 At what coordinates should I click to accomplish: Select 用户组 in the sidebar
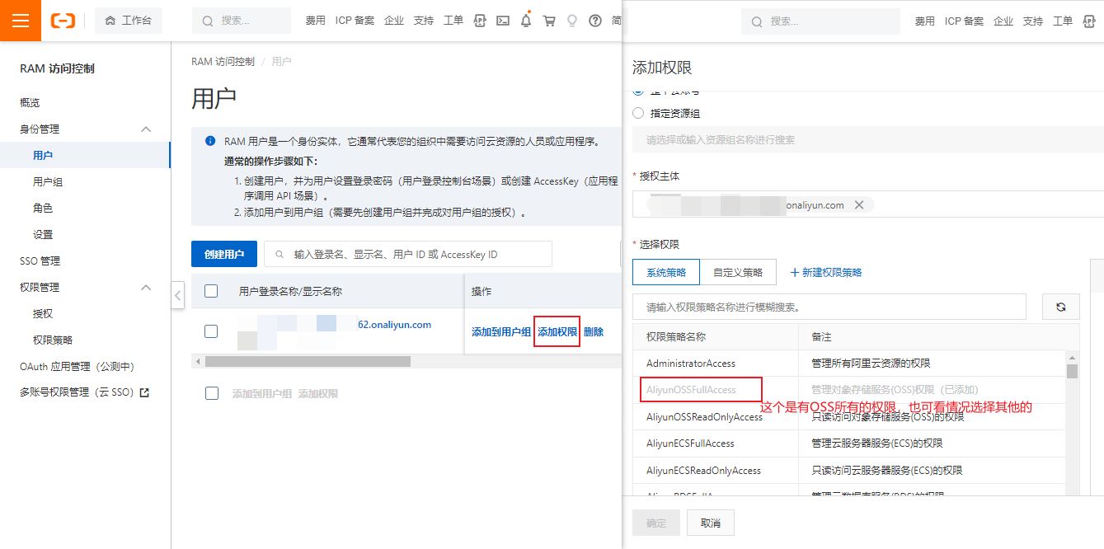coord(48,182)
